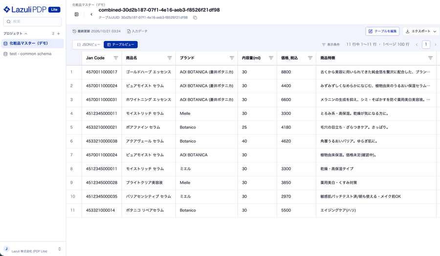The height and width of the screenshot is (256, 440).
Task: Click cell 4533210000038
Action: 102,141
